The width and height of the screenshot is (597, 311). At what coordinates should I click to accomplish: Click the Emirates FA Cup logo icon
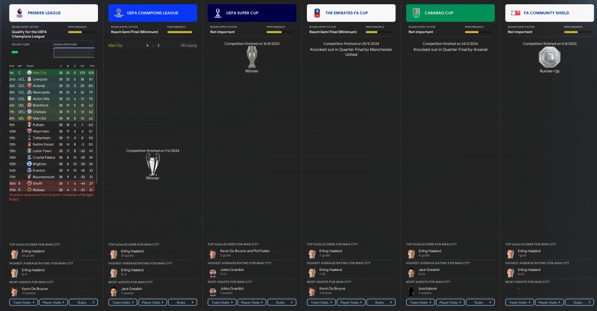[x=317, y=13]
